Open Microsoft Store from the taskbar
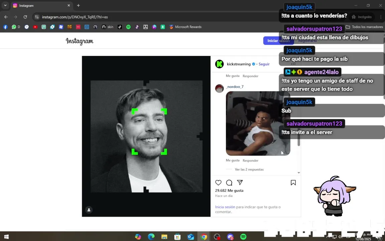 pos(177,237)
